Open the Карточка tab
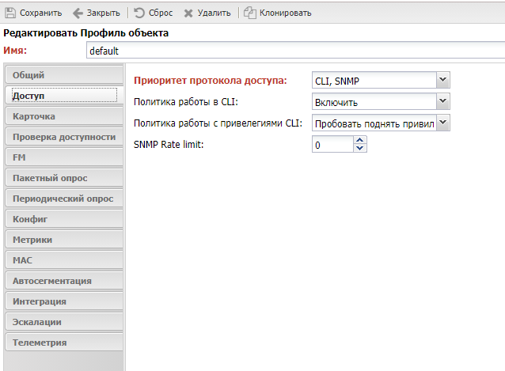The image size is (505, 371). click(64, 116)
